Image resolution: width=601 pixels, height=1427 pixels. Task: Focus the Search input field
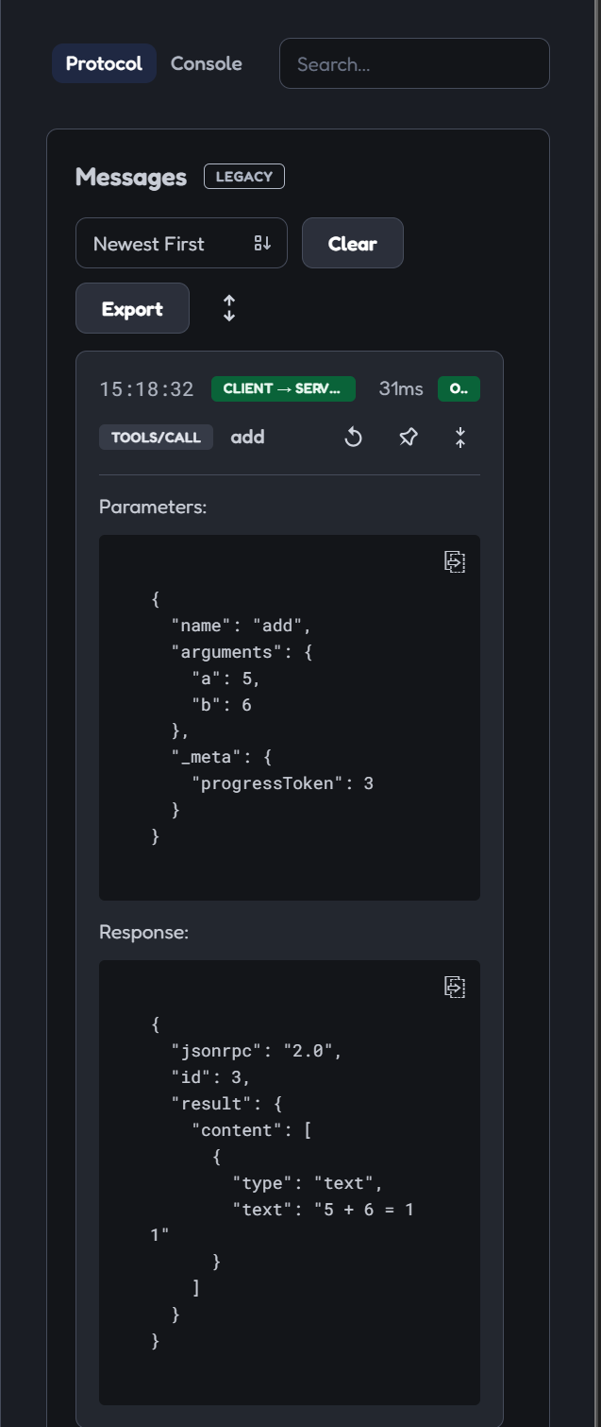pyautogui.click(x=414, y=63)
